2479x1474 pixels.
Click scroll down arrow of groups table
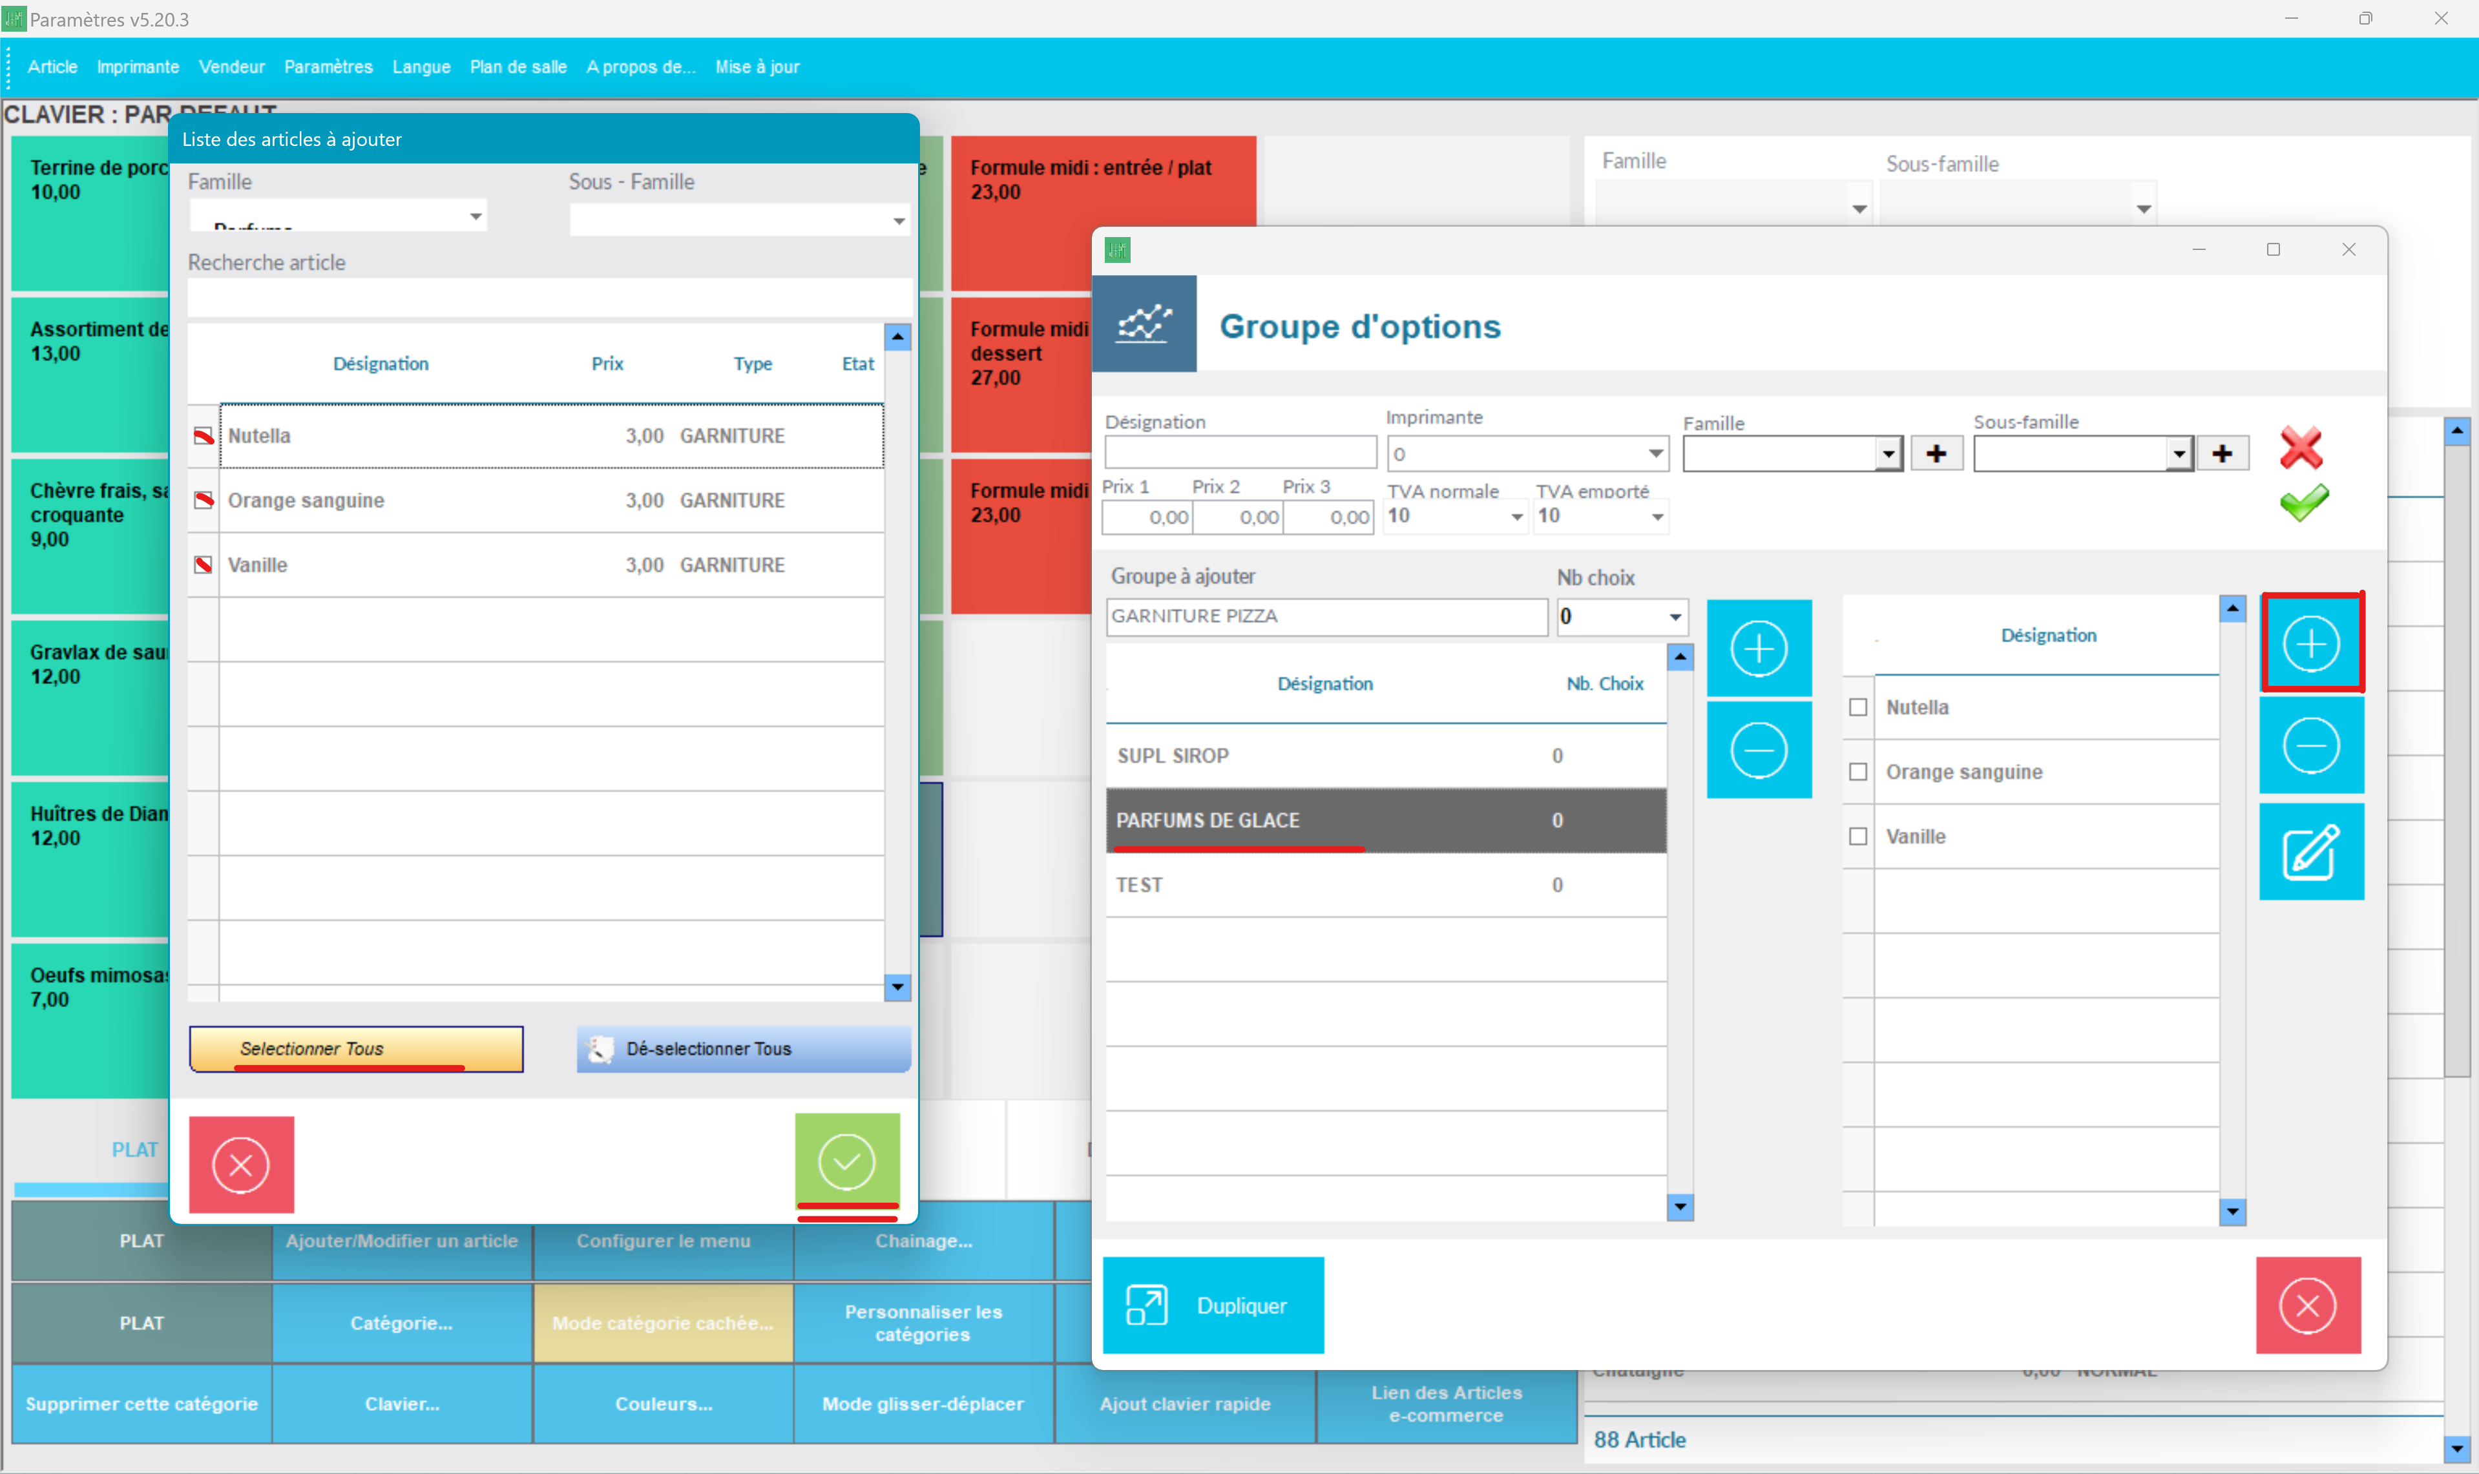1680,1208
